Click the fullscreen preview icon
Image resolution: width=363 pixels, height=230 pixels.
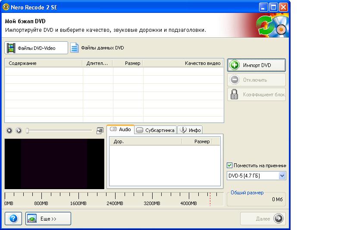tap(100, 130)
